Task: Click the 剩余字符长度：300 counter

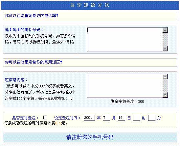Action: click(127, 101)
